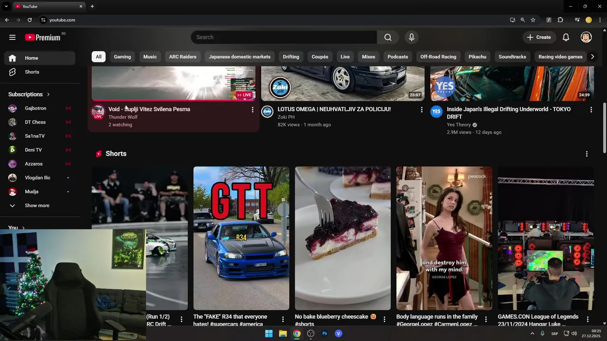Image resolution: width=607 pixels, height=341 pixels.
Task: Play the GTT R34 short thumbnail
Action: 241,238
